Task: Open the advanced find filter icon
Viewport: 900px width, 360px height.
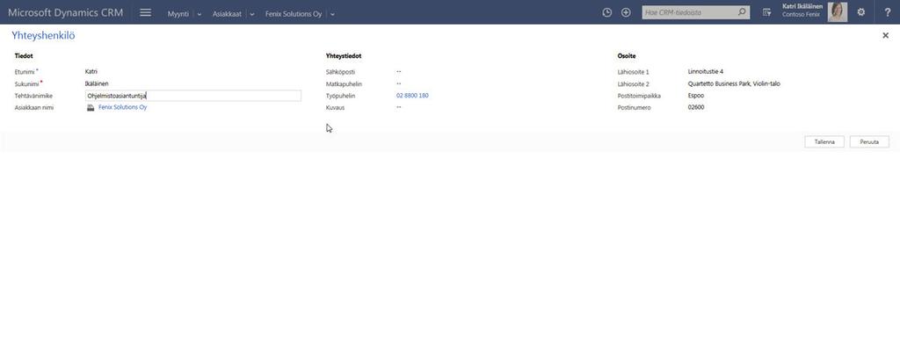Action: click(766, 12)
